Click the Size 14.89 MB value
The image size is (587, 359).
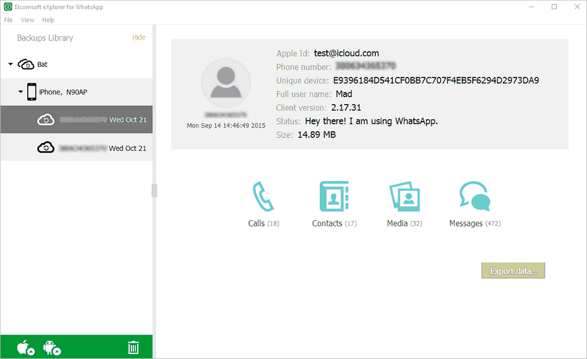click(317, 134)
